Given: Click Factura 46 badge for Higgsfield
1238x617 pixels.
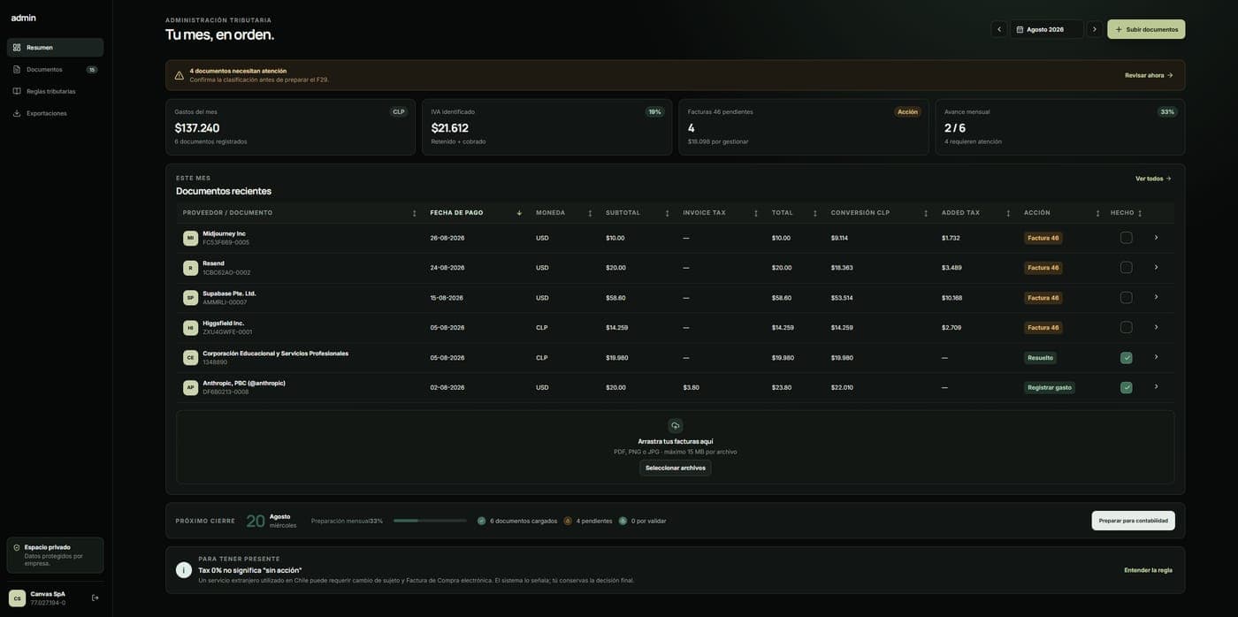Looking at the screenshot, I should 1043,328.
